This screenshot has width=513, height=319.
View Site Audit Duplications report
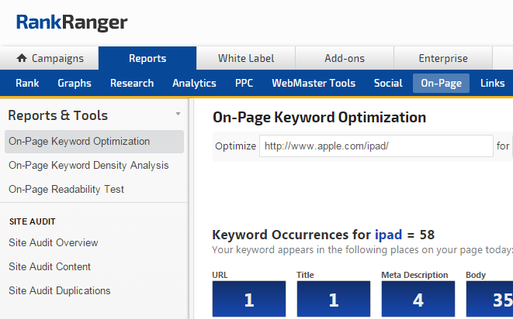60,291
